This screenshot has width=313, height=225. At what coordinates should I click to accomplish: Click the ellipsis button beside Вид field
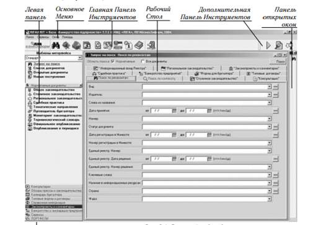click(275, 87)
